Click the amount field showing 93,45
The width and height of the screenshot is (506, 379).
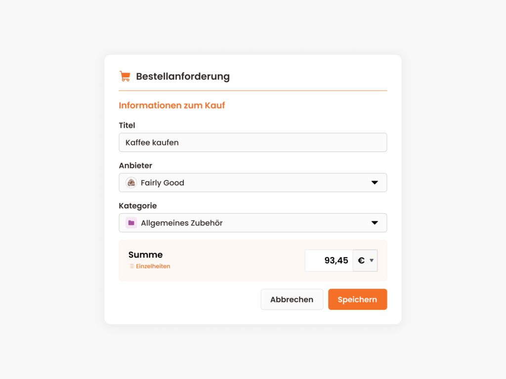(329, 261)
